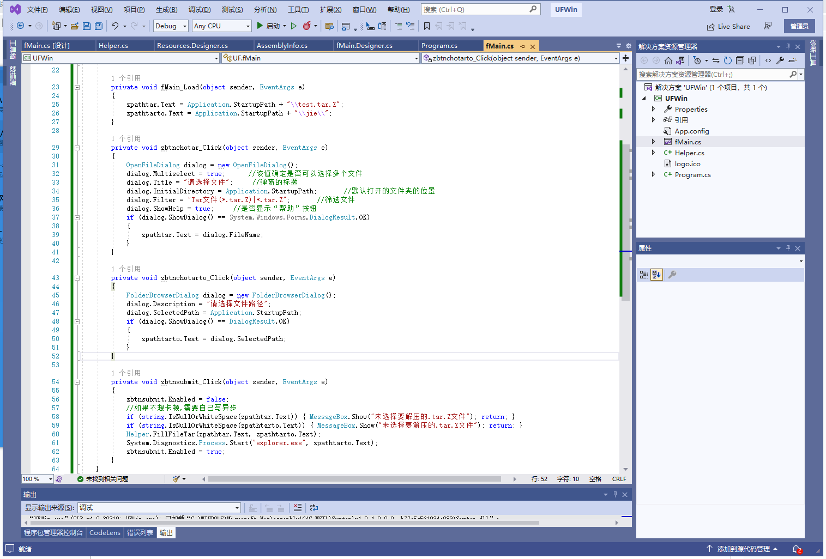The width and height of the screenshot is (826, 559).
Task: Click the Open File folder icon
Action: 75,26
